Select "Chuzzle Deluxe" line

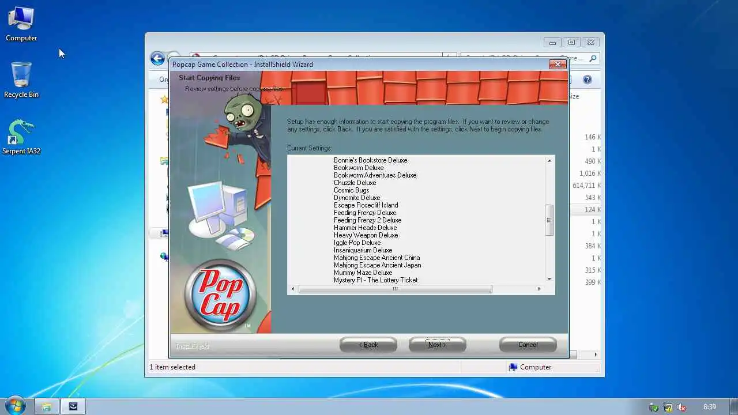tap(355, 183)
